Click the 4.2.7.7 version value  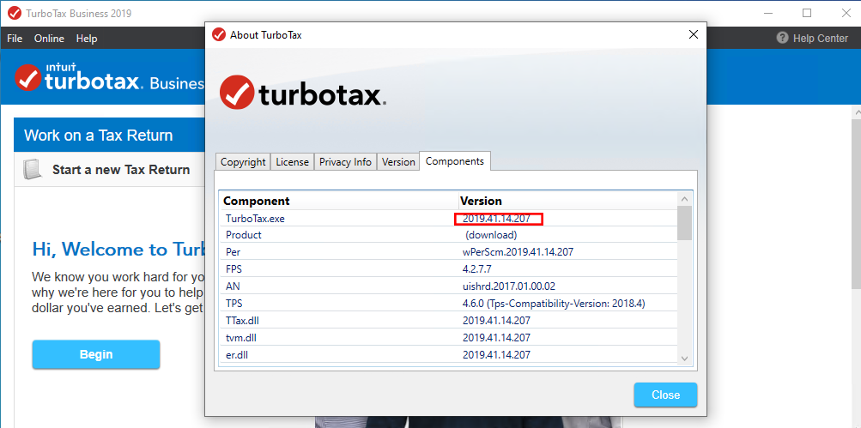click(476, 268)
